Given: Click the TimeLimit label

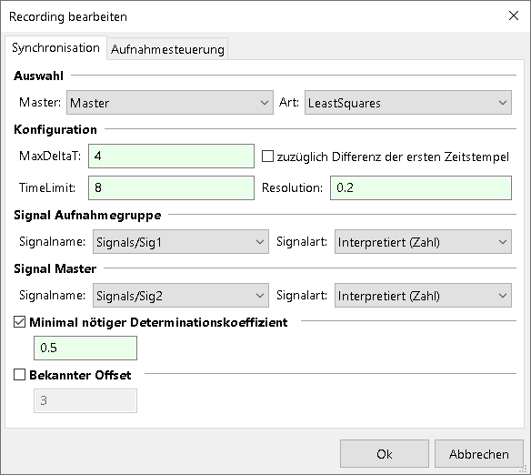Looking at the screenshot, I should click(x=47, y=187).
